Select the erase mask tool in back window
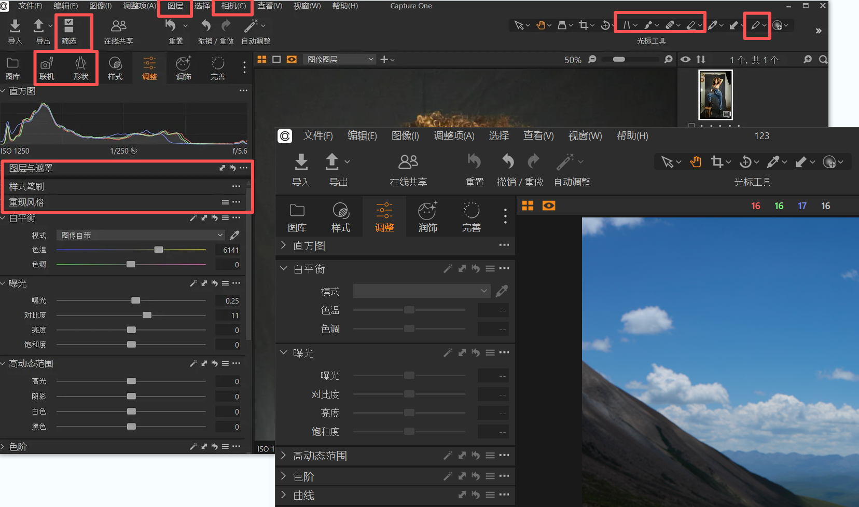 point(691,25)
